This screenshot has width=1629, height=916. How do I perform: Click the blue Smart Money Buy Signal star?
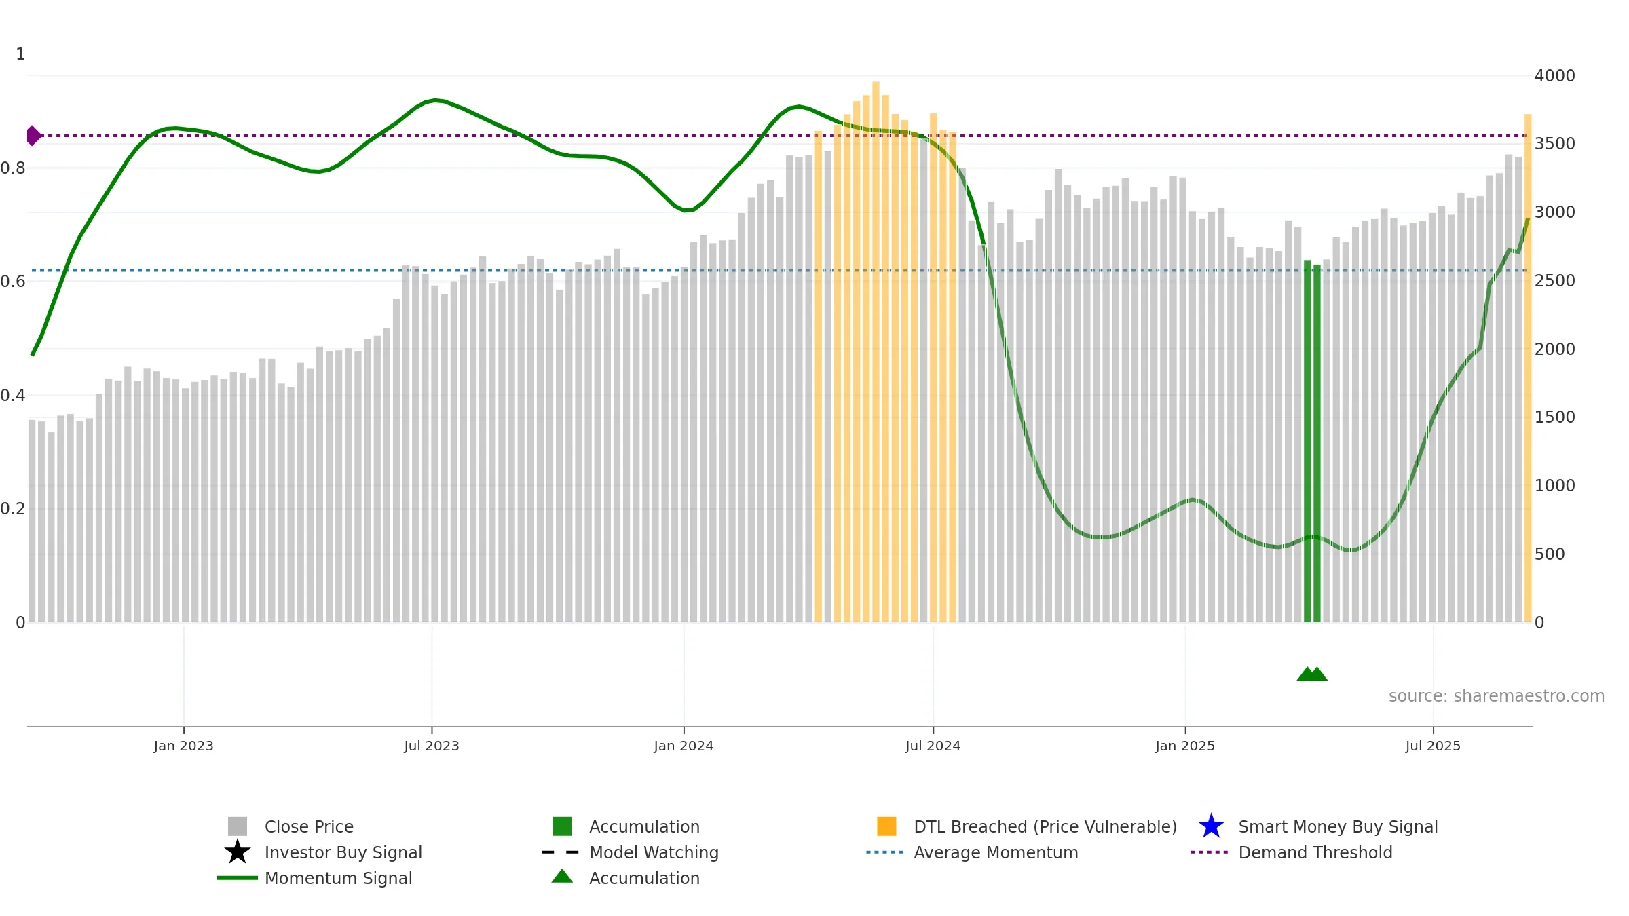point(1211,826)
